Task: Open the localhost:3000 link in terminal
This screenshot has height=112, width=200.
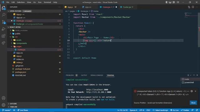Action: [97, 90]
